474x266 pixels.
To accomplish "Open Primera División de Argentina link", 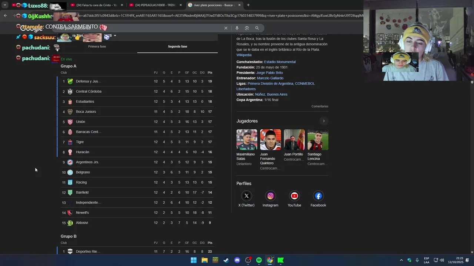I will point(270,84).
